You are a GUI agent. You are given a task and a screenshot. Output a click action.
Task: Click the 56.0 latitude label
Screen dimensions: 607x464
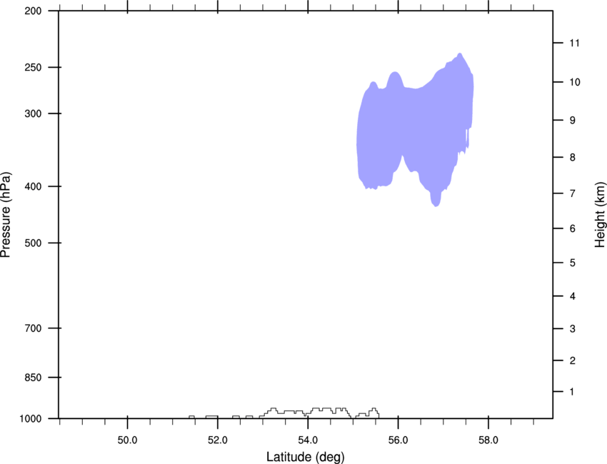pyautogui.click(x=398, y=440)
